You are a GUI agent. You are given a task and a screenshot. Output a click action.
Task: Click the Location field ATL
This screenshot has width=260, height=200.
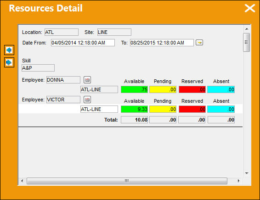click(62, 32)
